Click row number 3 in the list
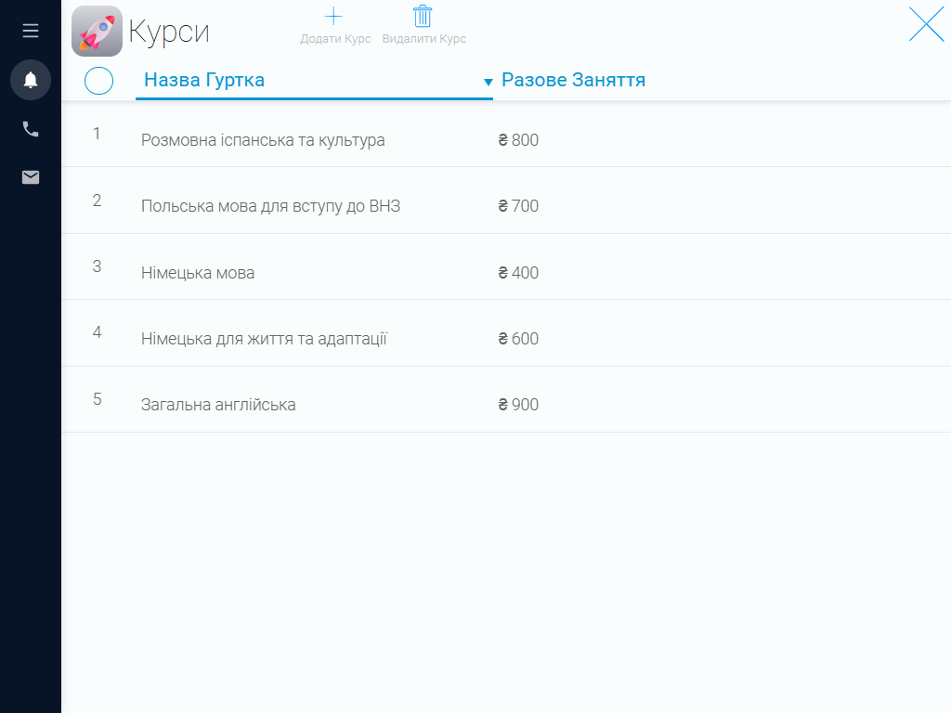 pyautogui.click(x=97, y=266)
